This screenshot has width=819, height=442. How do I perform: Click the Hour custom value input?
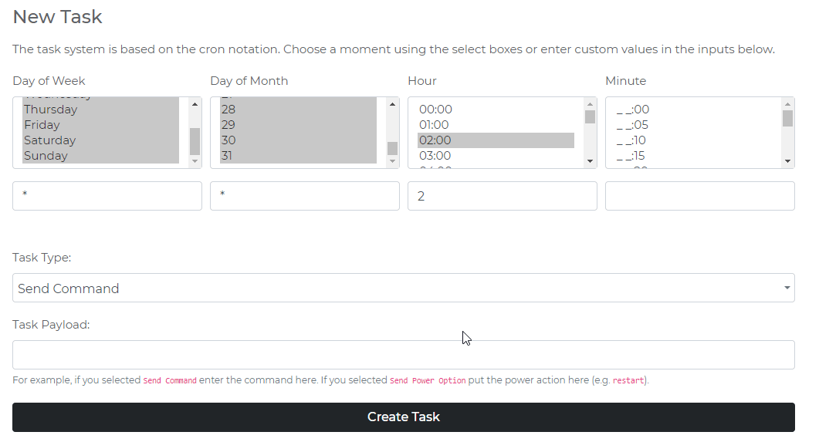(502, 196)
